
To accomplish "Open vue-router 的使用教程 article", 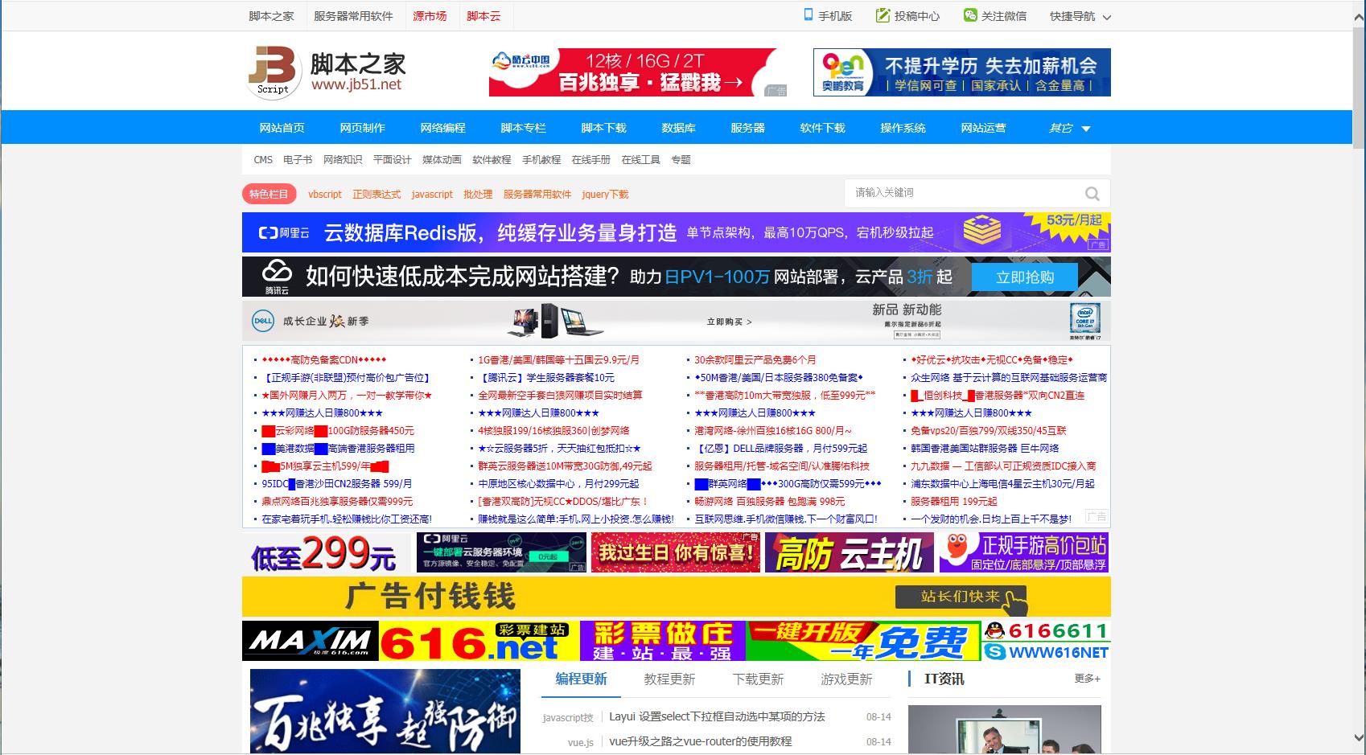I will (x=700, y=741).
